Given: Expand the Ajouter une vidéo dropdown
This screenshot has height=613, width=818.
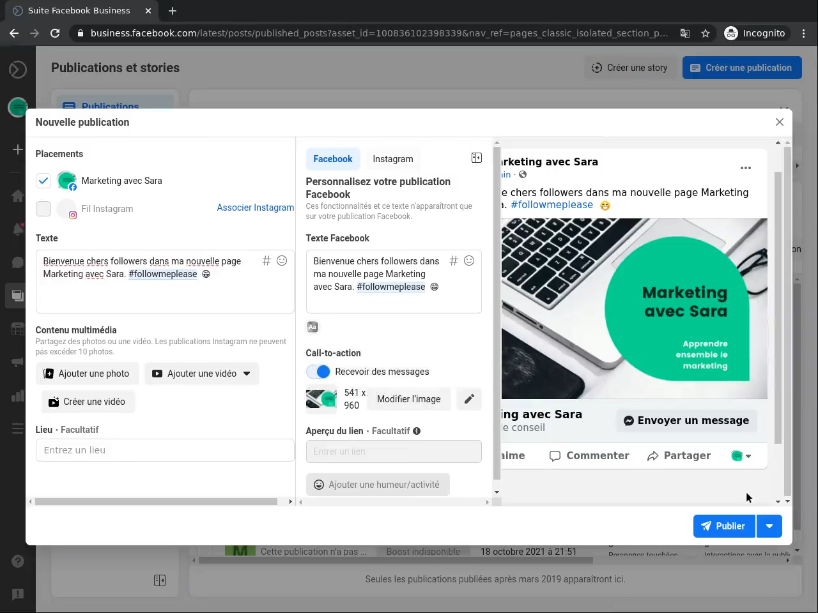Looking at the screenshot, I should 247,374.
